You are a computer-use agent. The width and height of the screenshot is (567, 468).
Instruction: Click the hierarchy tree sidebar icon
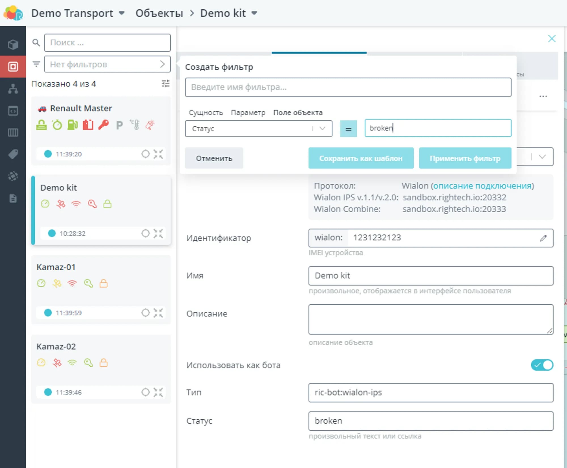tap(13, 89)
